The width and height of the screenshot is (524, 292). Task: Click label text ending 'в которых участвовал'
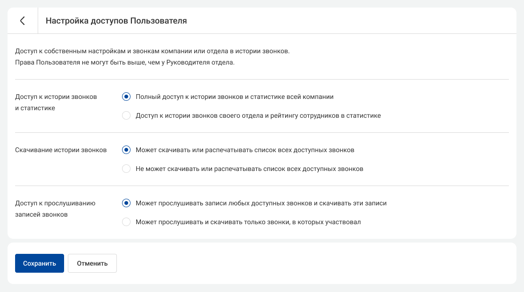click(248, 222)
